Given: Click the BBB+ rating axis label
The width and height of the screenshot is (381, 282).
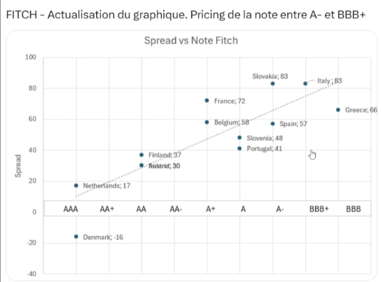Looking at the screenshot, I should pyautogui.click(x=319, y=209).
